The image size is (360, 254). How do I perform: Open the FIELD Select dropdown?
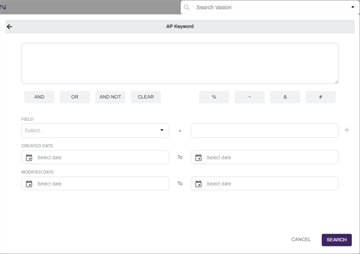95,130
